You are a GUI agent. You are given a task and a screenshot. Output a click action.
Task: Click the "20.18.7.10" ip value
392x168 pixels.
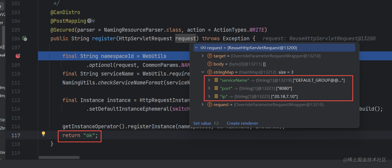click(285, 97)
